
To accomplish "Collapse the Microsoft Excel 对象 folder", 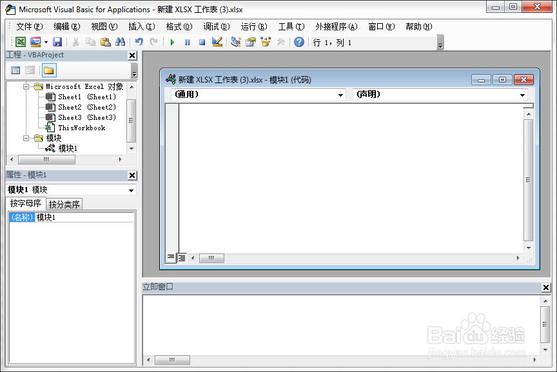I will (x=26, y=86).
